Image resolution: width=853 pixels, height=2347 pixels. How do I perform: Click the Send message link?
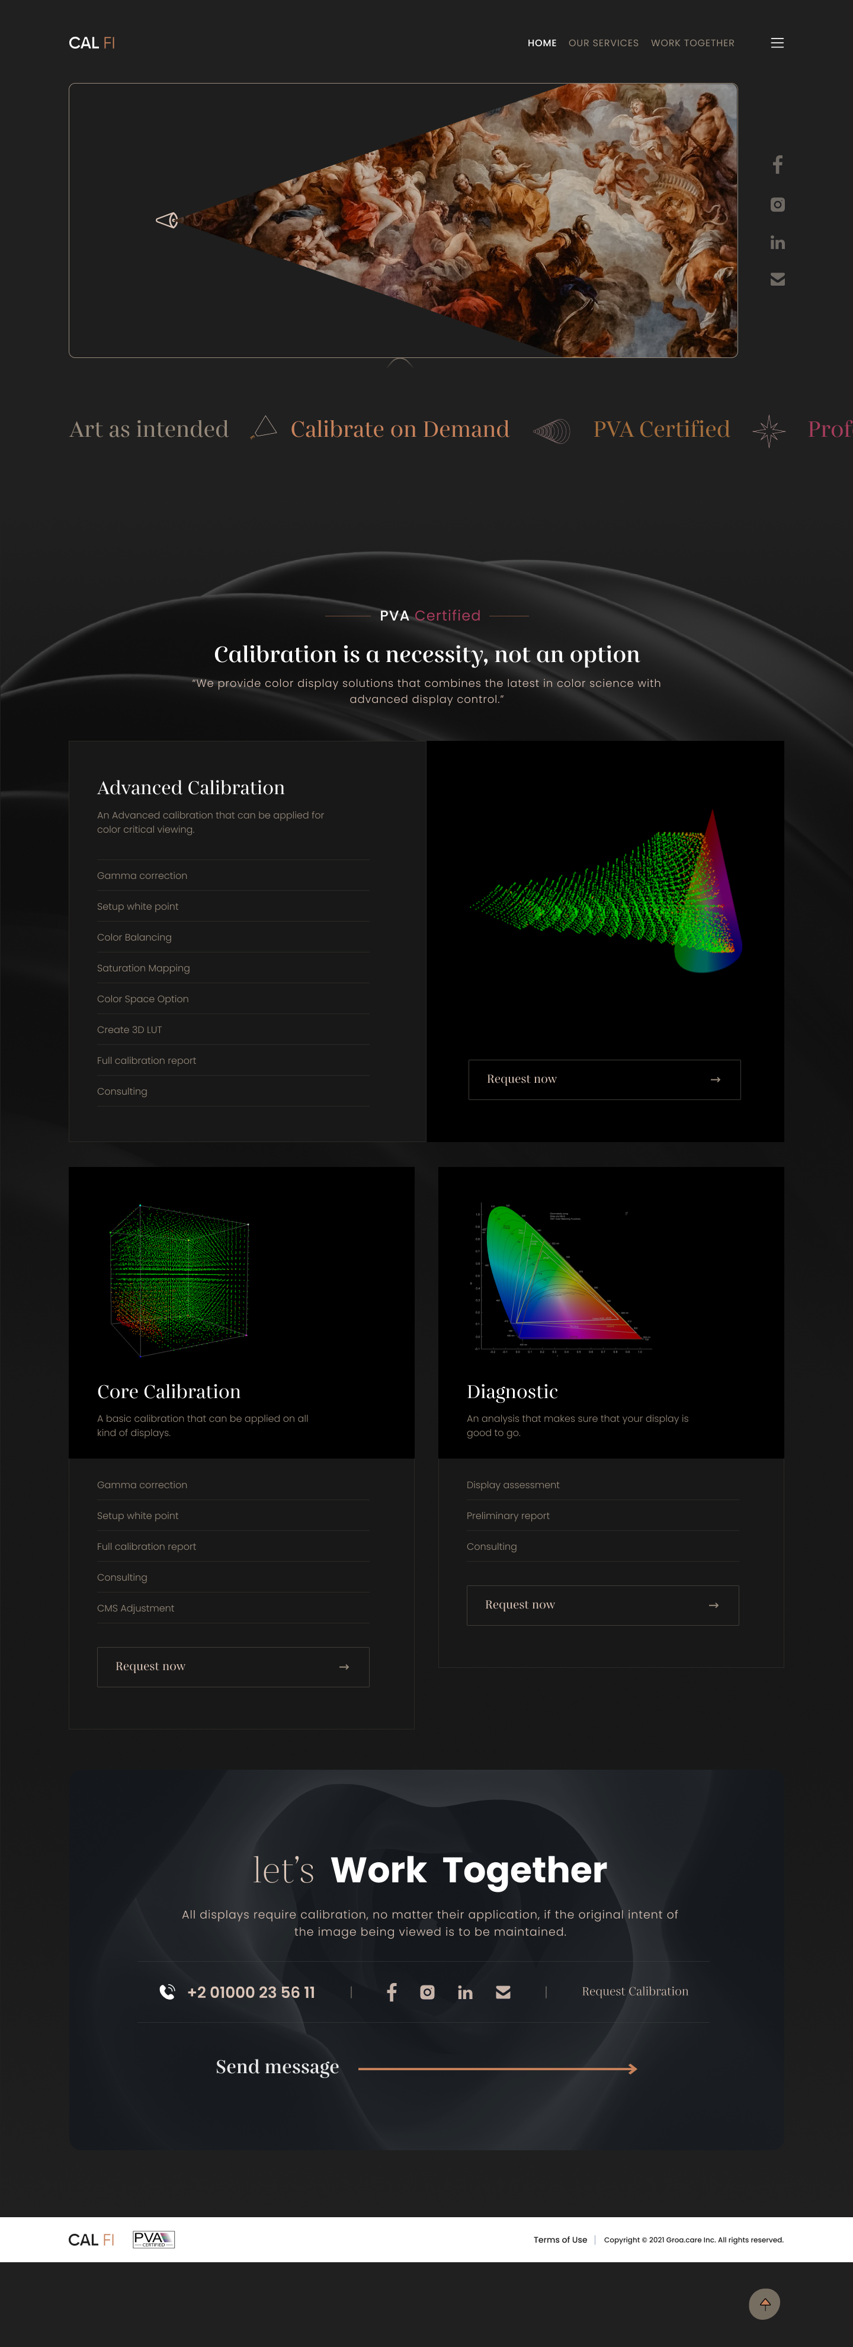point(278,2067)
